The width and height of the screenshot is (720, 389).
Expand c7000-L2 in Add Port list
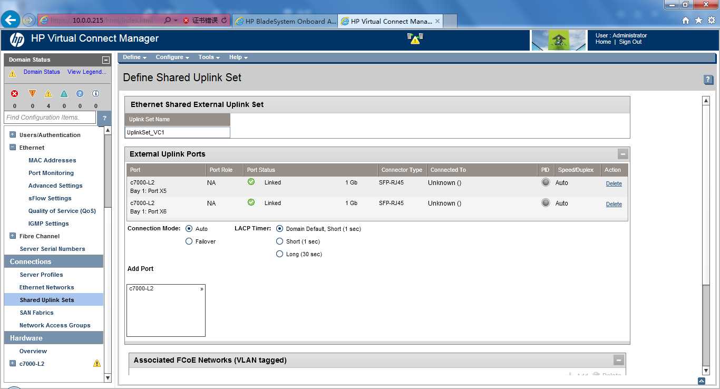pos(202,289)
